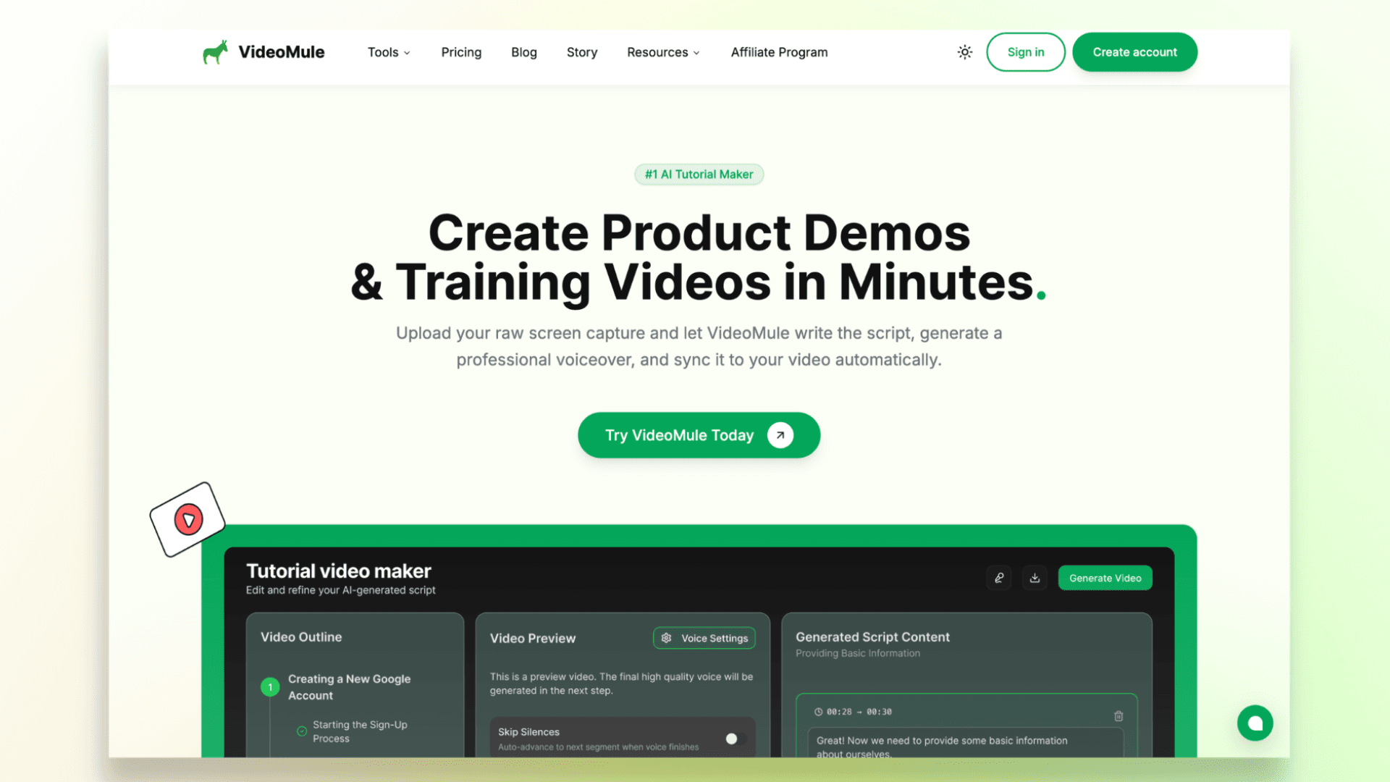Click the Video Outline heading

pos(301,637)
